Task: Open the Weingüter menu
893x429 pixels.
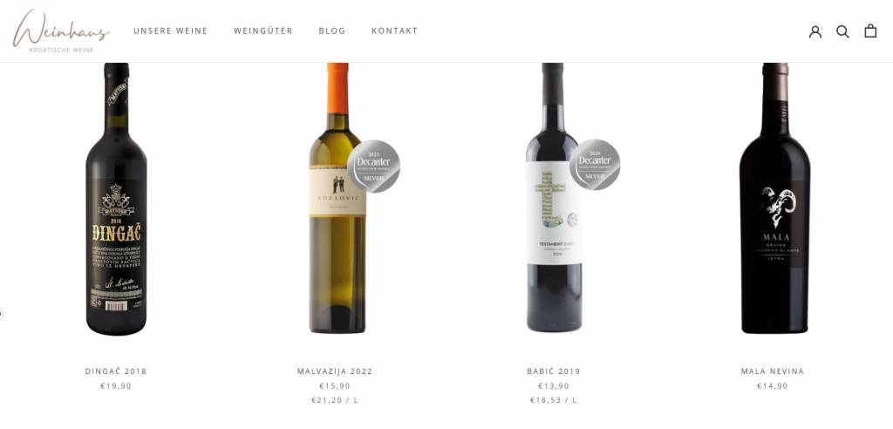Action: point(263,31)
